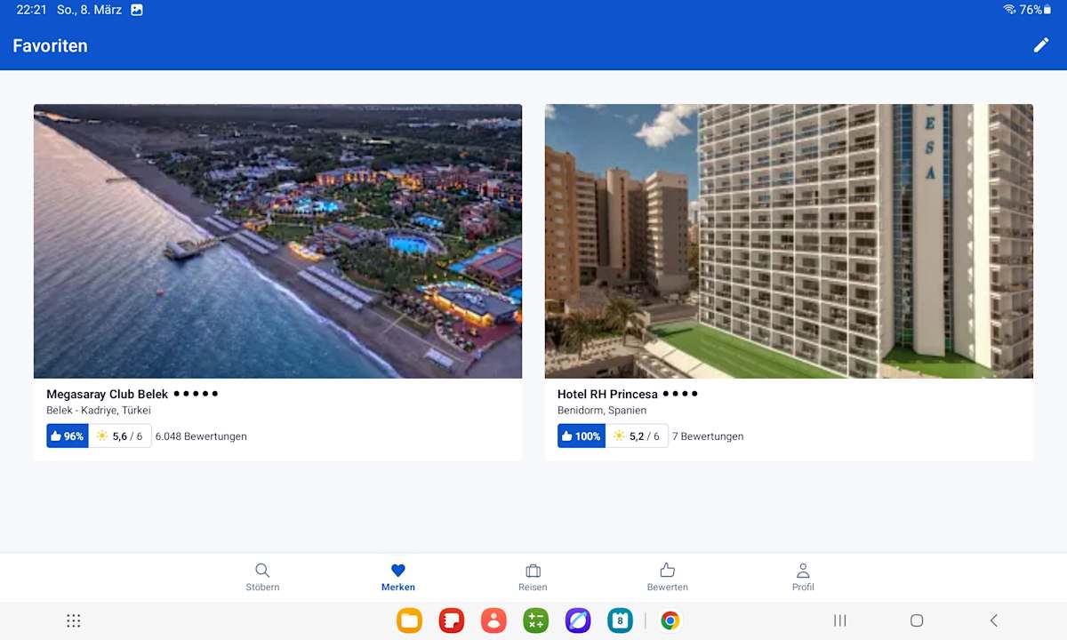Click the 96% recommendation badge
Screen dimensions: 1067x640
click(68, 436)
